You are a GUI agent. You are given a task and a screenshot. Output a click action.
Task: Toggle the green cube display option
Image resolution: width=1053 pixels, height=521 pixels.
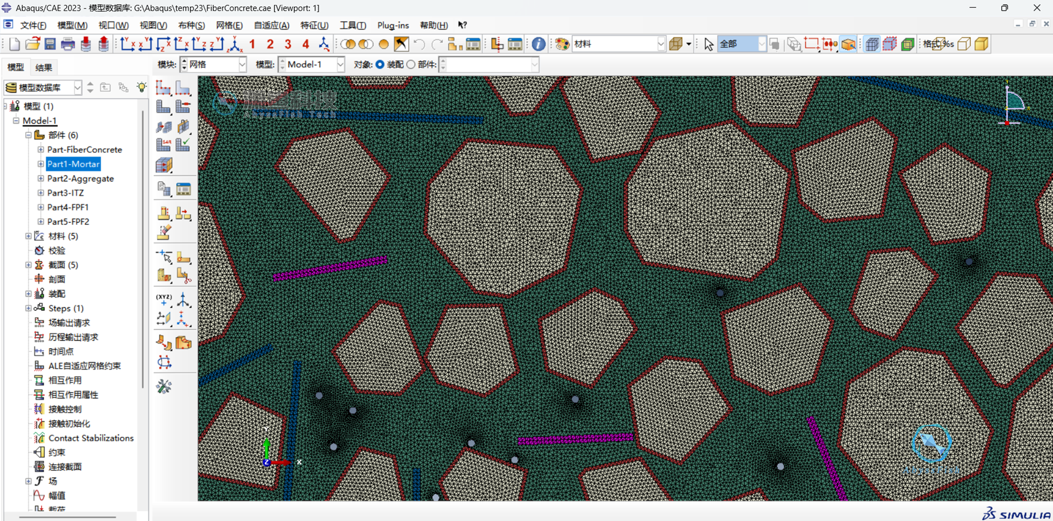pos(907,44)
